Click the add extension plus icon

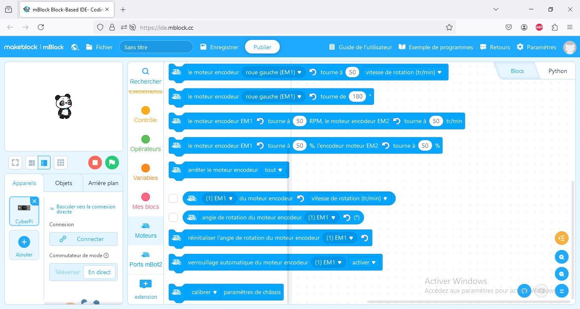coord(146,284)
